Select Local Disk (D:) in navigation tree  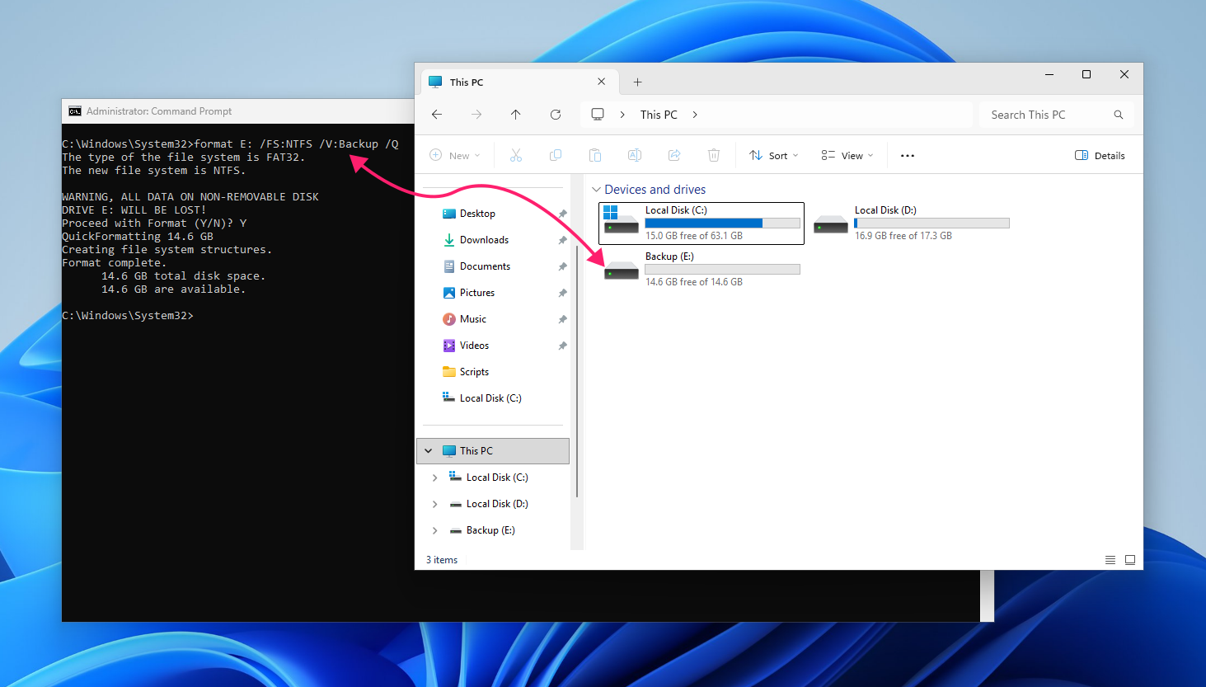point(497,504)
